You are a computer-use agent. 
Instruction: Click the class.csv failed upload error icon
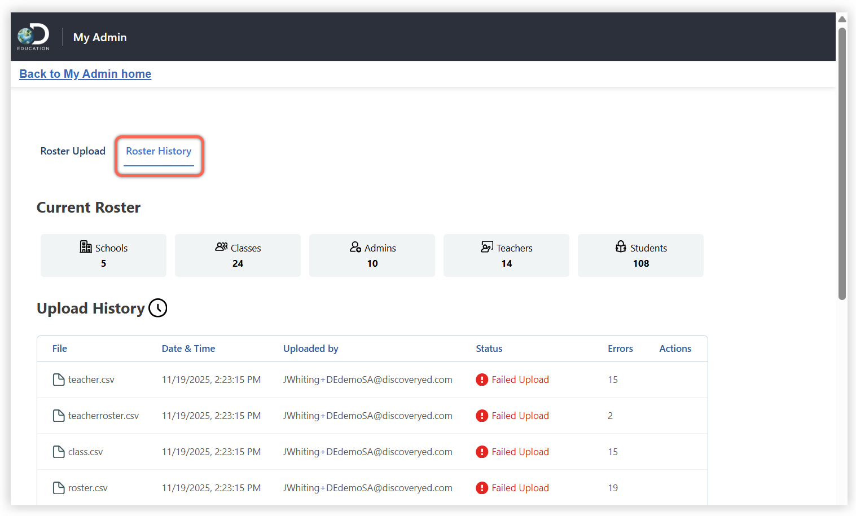click(x=482, y=452)
